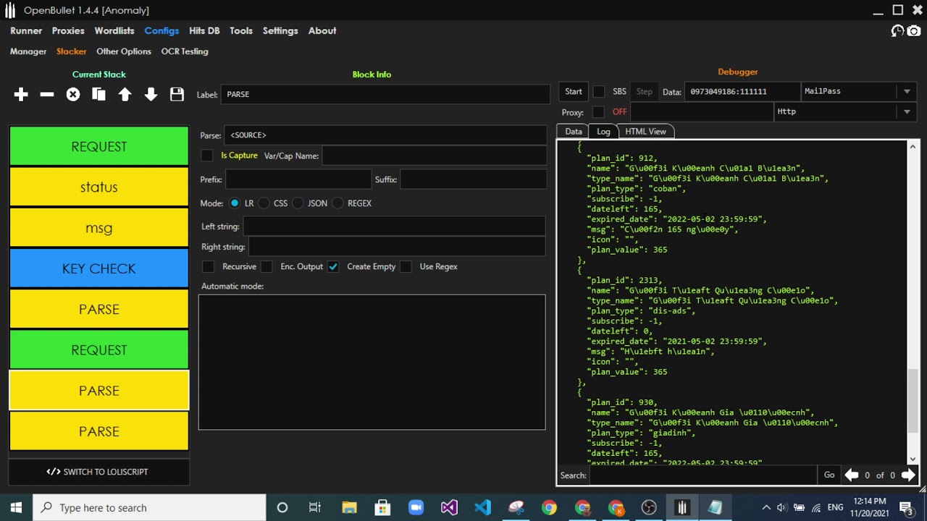927x521 pixels.
Task: Show hidden tray icons chevron
Action: tap(766, 507)
